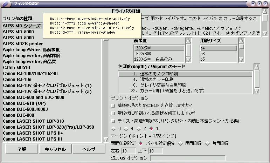Click the up arrow of driver details scrollbar
Image resolution: width=270 pixels, height=163 pixels.
pos(265,12)
